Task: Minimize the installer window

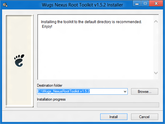Action: [137, 3]
